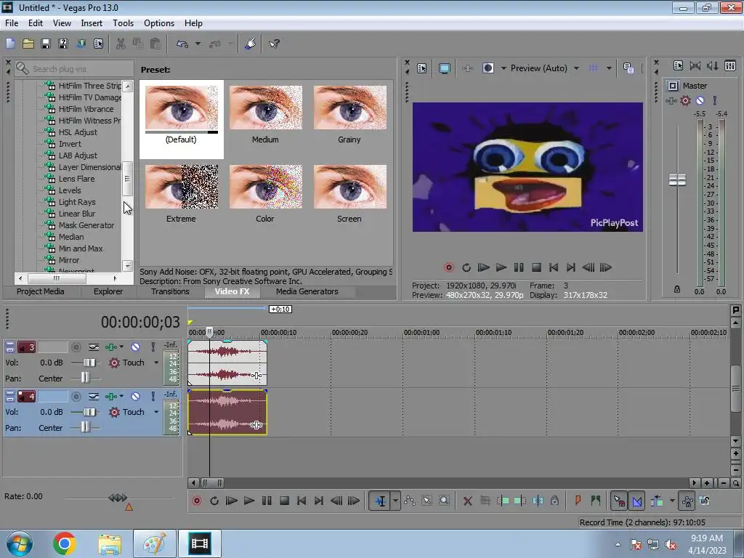Open Google Chrome from taskbar
744x558 pixels.
65,543
